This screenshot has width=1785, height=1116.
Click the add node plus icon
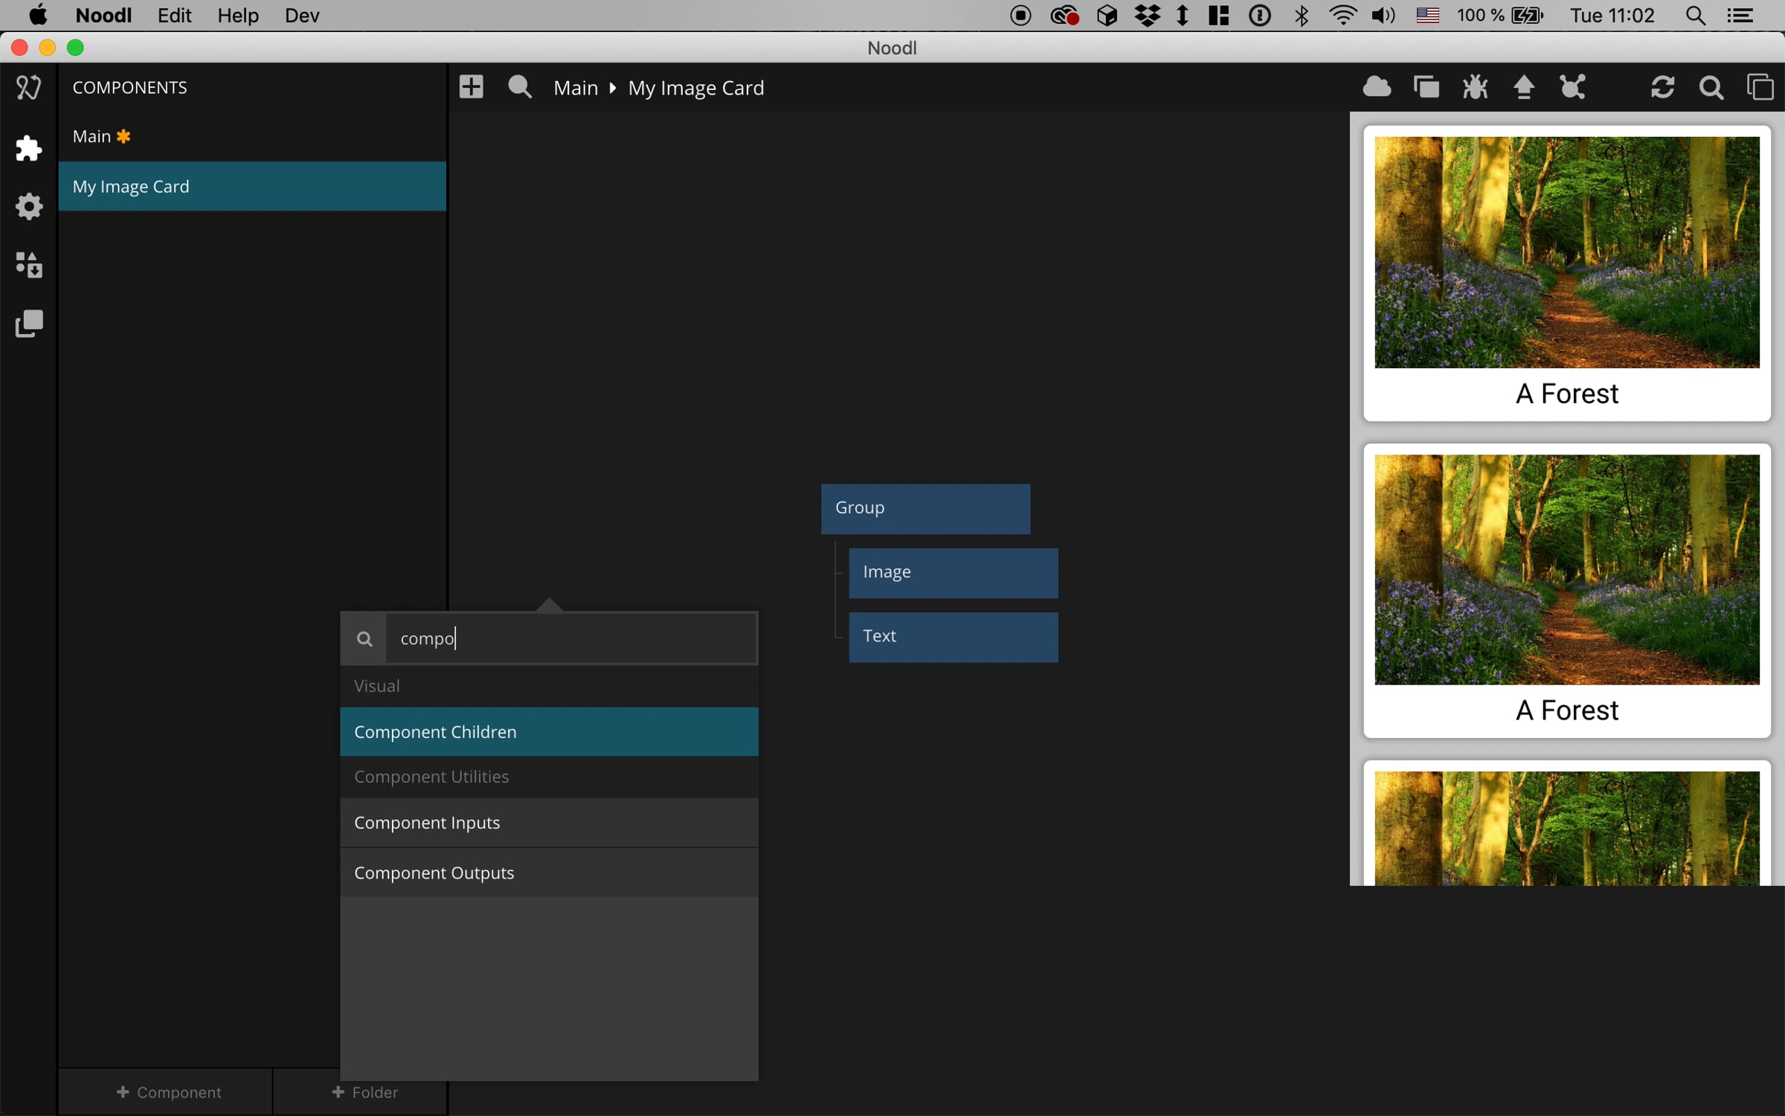pos(471,87)
